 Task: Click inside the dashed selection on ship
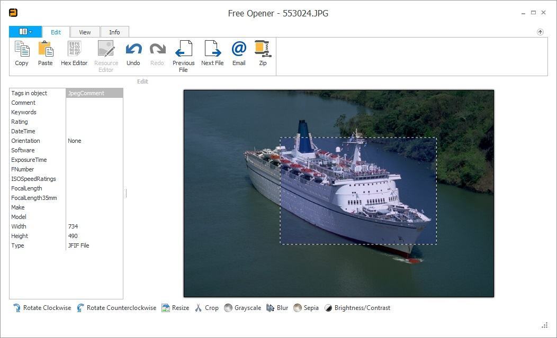358,190
